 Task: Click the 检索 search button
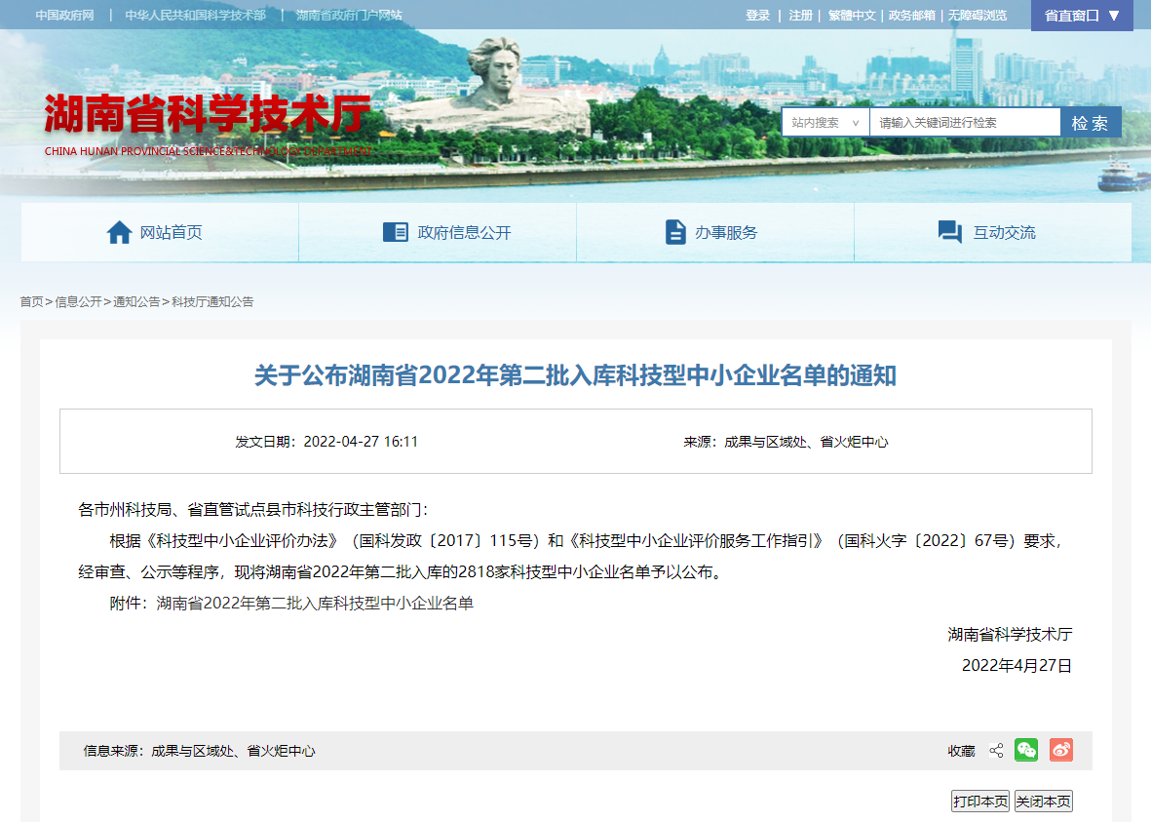click(x=1091, y=121)
